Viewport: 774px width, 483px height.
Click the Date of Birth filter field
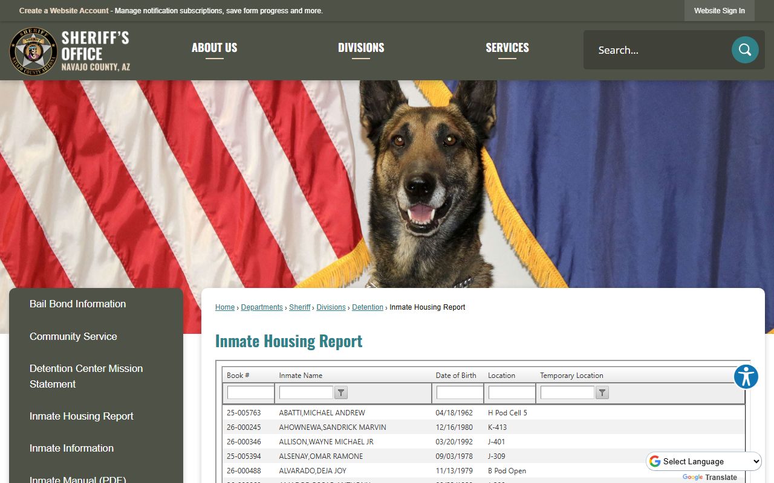coord(460,392)
